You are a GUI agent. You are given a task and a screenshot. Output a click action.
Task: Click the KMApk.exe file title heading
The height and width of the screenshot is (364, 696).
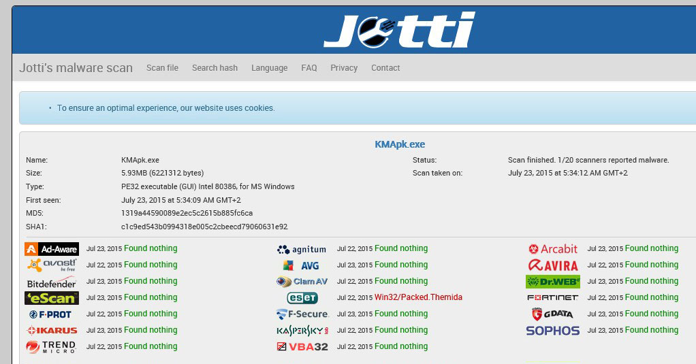click(x=400, y=144)
